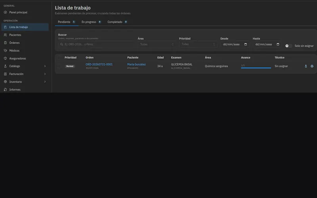Go to Pacientes in the sidebar
The image size is (317, 198).
point(25,35)
